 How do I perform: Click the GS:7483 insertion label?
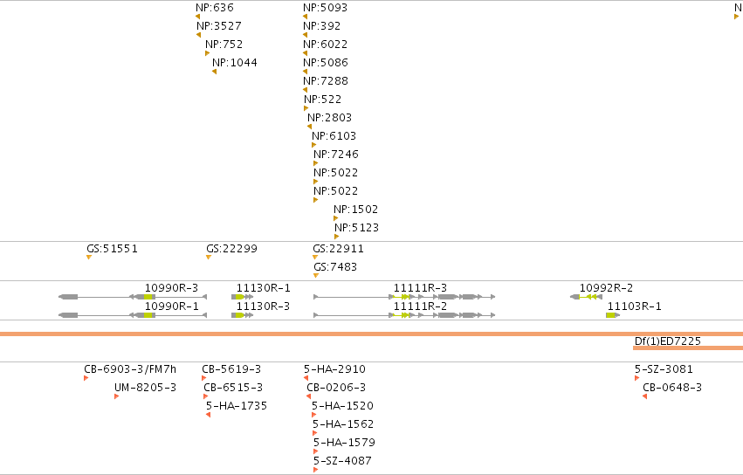[335, 267]
